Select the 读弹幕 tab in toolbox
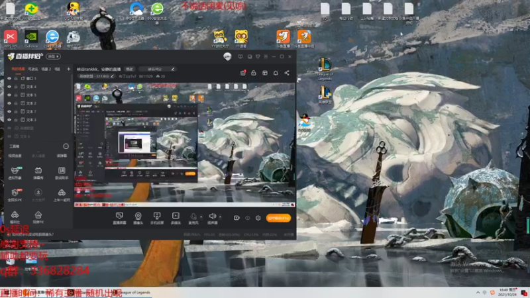Screen dimensions: 530x298 pyautogui.click(x=62, y=156)
